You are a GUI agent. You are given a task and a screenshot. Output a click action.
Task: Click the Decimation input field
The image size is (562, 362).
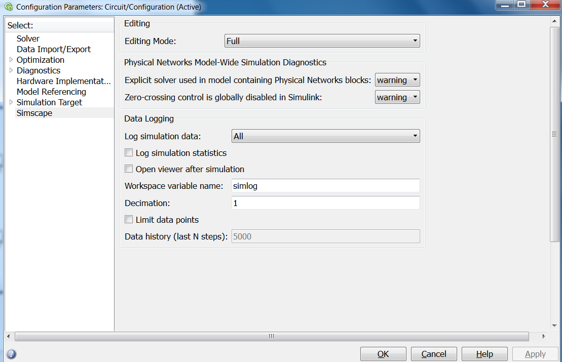click(x=325, y=203)
